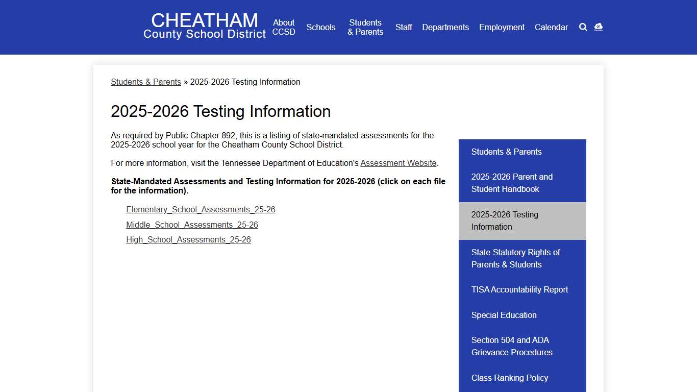Screen dimensions: 697x392
Task: Open the Calendar from the navigation bar
Action: pos(551,27)
